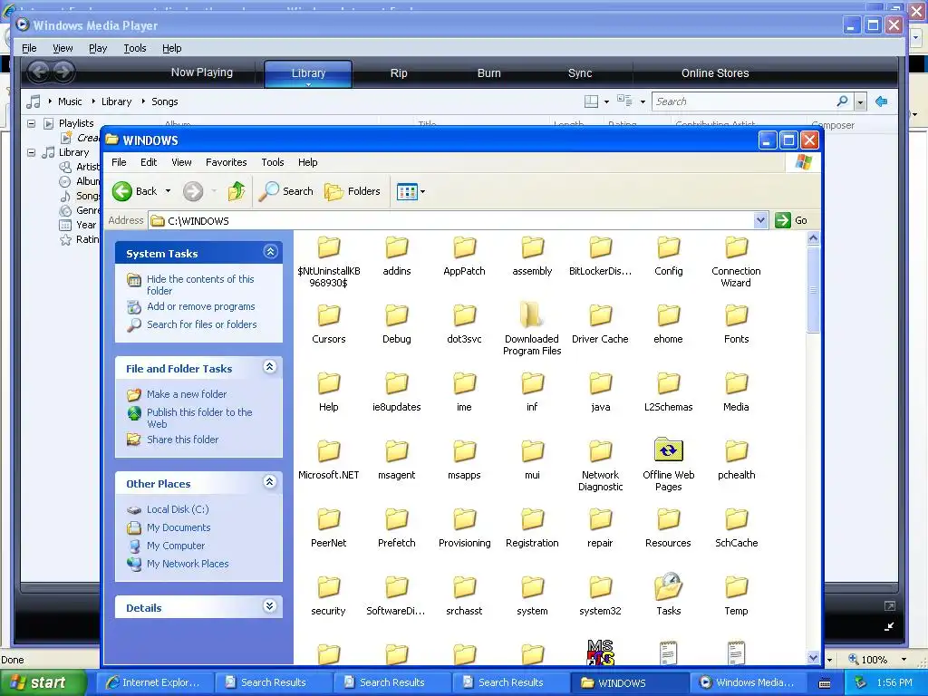Select the Temp folder
This screenshot has height=696, width=928.
pos(736,596)
